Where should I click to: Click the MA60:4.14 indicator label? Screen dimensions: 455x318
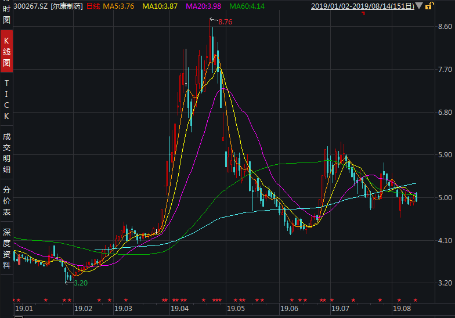pos(247,6)
